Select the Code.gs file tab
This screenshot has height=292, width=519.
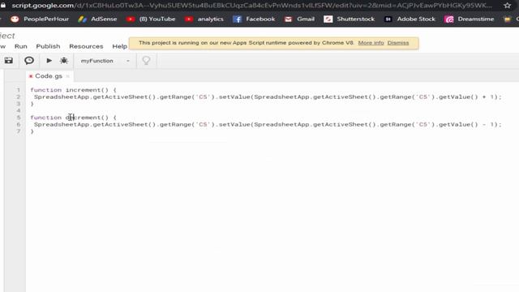49,76
